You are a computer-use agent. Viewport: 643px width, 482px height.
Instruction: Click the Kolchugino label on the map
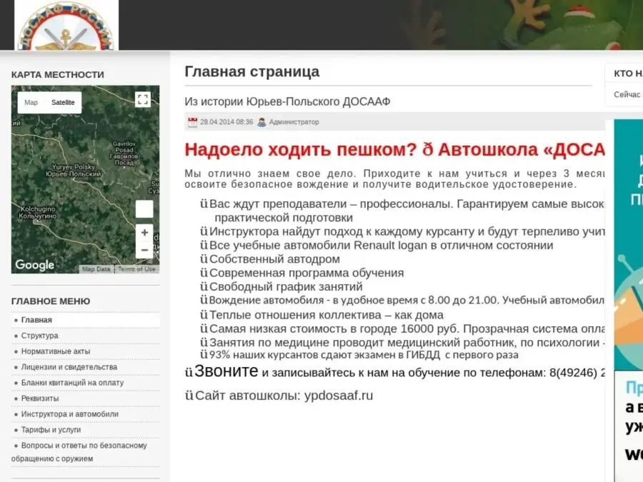[37, 212]
